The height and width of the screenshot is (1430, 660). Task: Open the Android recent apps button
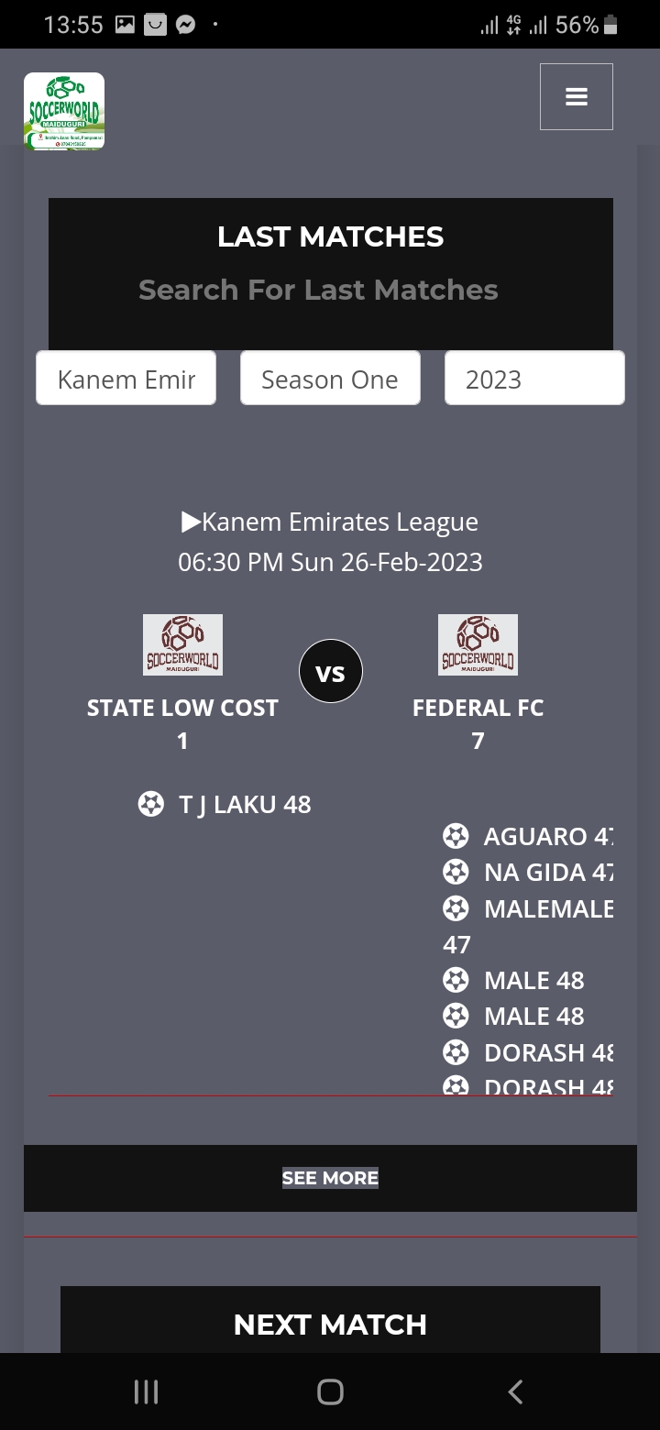pos(146,1391)
